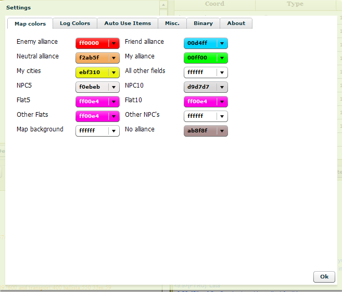Click the My cities yellow color swatch
342x292 pixels.
(92, 72)
